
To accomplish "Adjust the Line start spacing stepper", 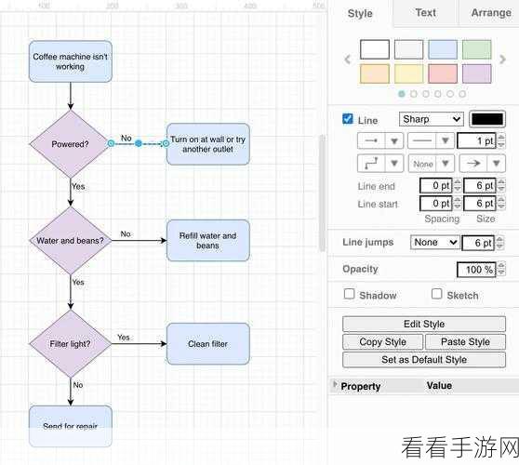I will pyautogui.click(x=457, y=204).
